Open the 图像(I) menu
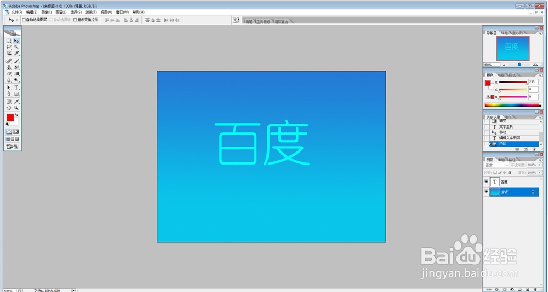 46,12
